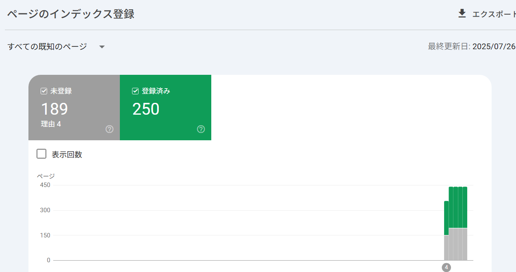
Task: Select the 189 count in 未登録 card
Action: click(x=54, y=109)
